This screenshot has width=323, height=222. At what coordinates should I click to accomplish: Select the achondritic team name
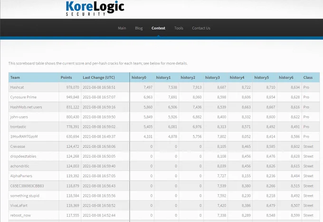[20, 166]
